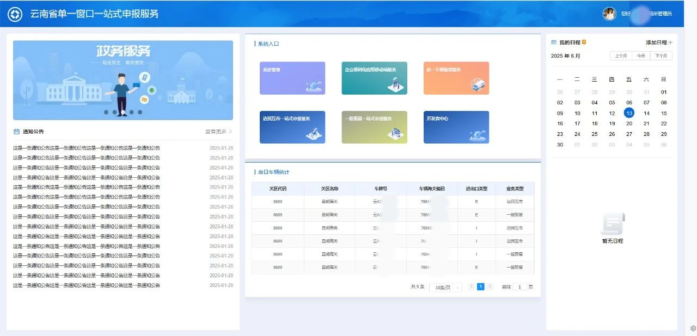Open the 企业便利化应用移动端服务 tile
This screenshot has height=336, width=697.
tap(374, 78)
